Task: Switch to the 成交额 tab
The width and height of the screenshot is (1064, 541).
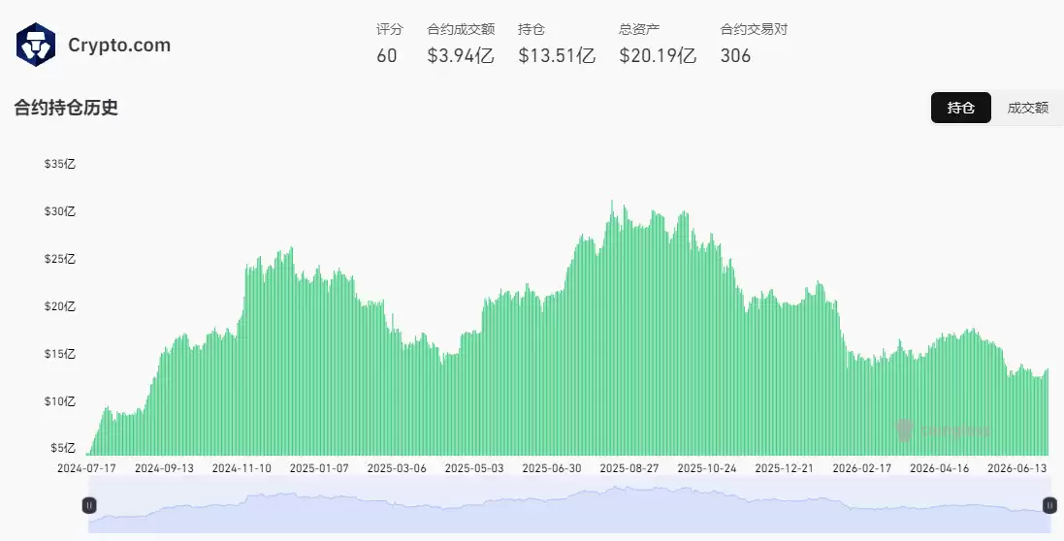Action: click(x=1027, y=108)
